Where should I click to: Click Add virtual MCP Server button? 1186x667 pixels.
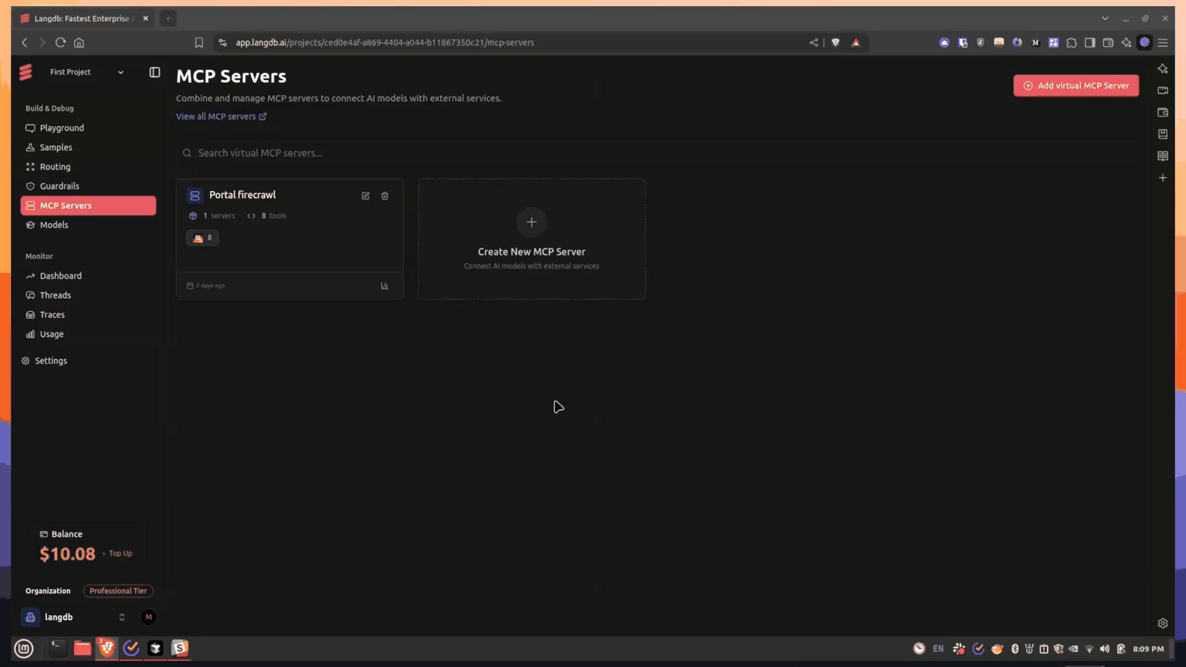(1075, 86)
